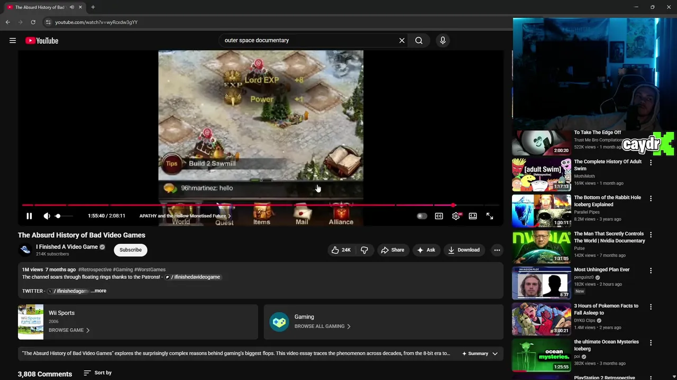Select 'The Absurd History of Bad Video' tab
This screenshot has height=380, width=677.
(43, 7)
